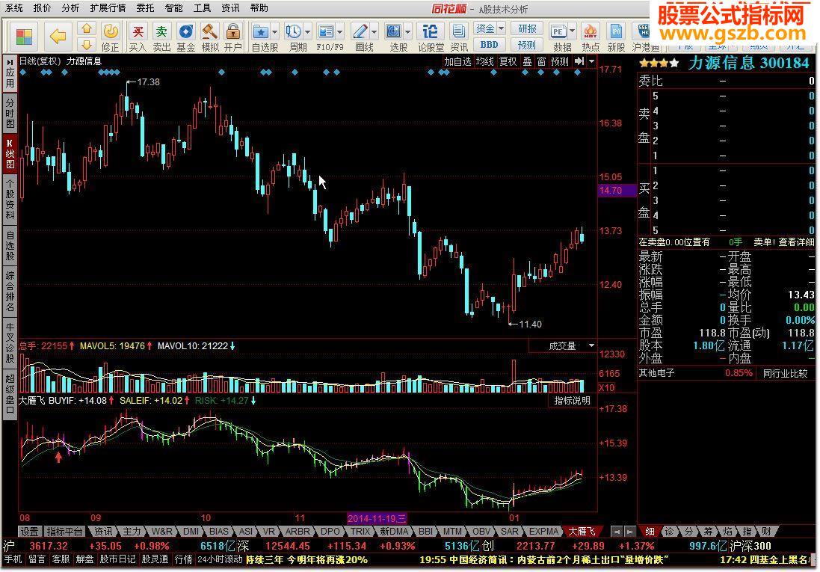
Task: Open 个股资料 in the left sidebar
Action: (10, 200)
